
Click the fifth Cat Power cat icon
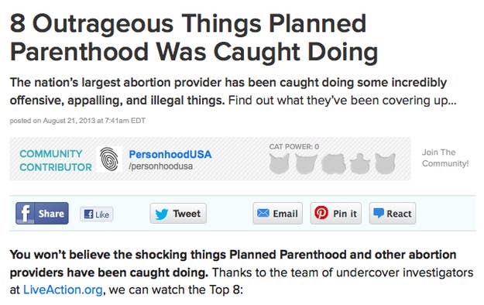tap(385, 163)
